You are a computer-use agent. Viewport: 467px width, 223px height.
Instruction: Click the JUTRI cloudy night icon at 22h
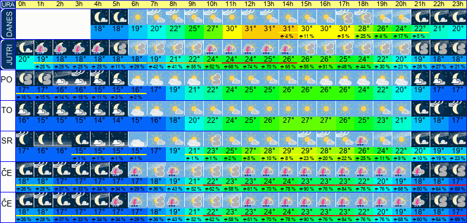tap(439, 48)
